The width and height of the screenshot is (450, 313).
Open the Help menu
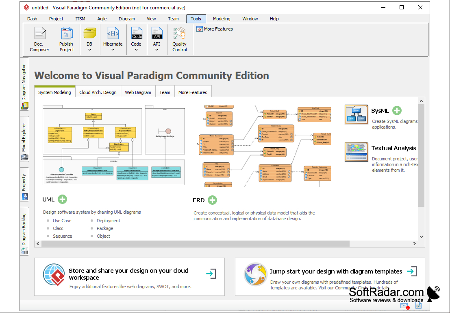pos(274,19)
